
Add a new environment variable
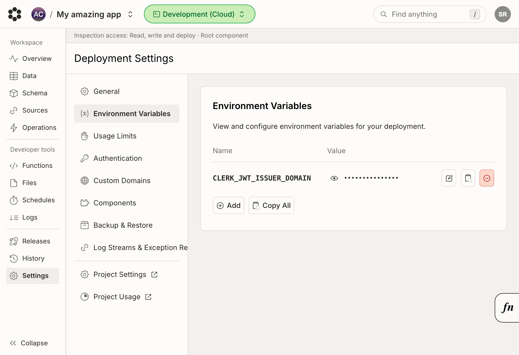pyautogui.click(x=229, y=205)
